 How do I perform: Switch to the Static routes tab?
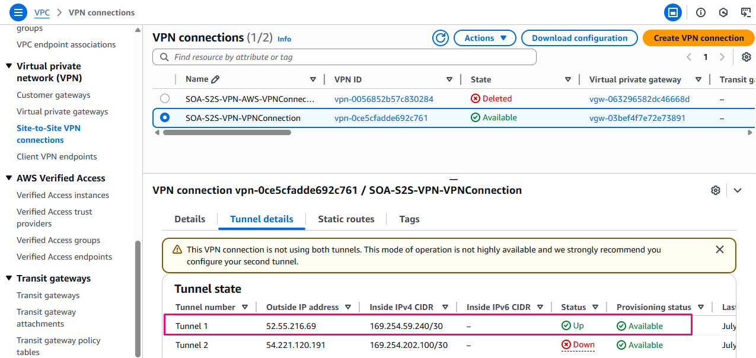point(346,219)
